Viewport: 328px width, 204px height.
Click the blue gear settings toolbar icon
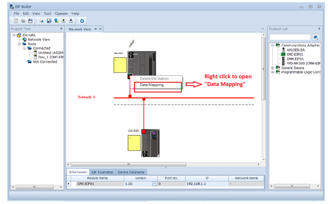point(82,21)
